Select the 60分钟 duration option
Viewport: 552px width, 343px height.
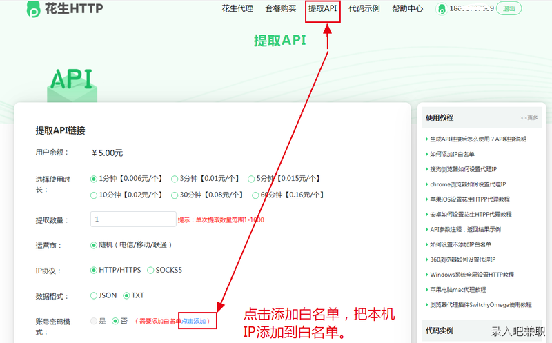[x=255, y=195]
